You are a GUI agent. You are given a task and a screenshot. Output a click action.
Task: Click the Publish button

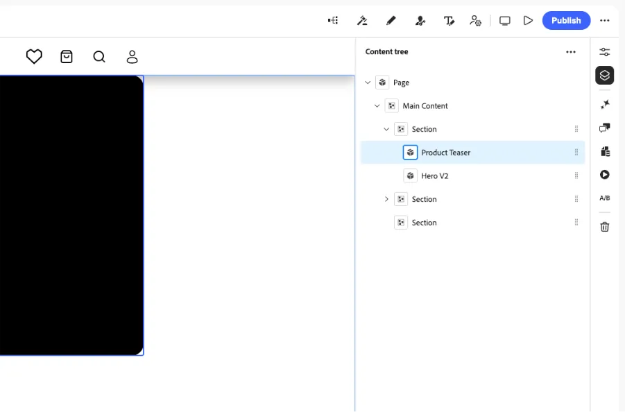click(566, 20)
